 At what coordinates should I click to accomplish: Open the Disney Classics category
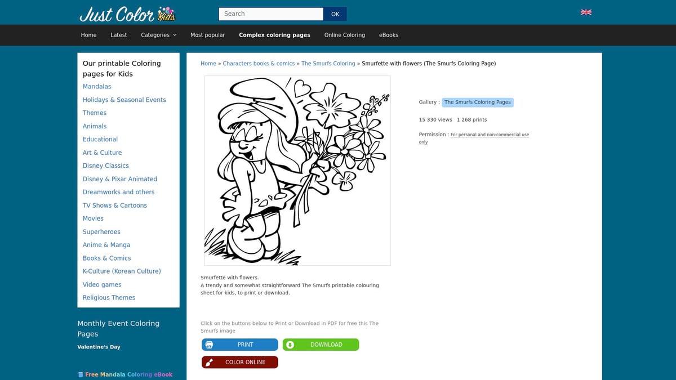105,166
